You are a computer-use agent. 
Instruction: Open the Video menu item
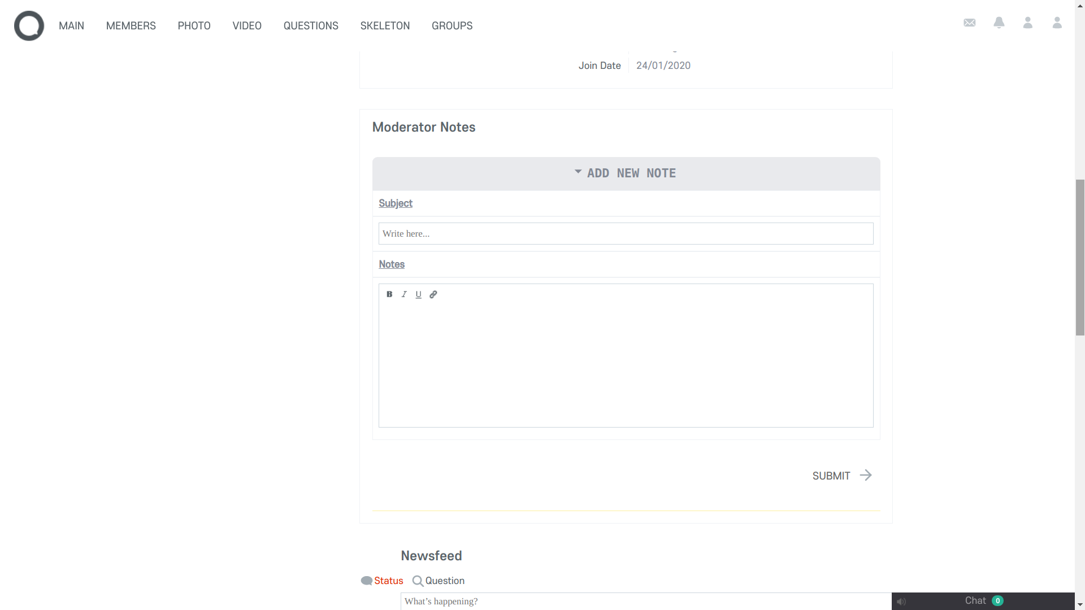[x=247, y=26]
